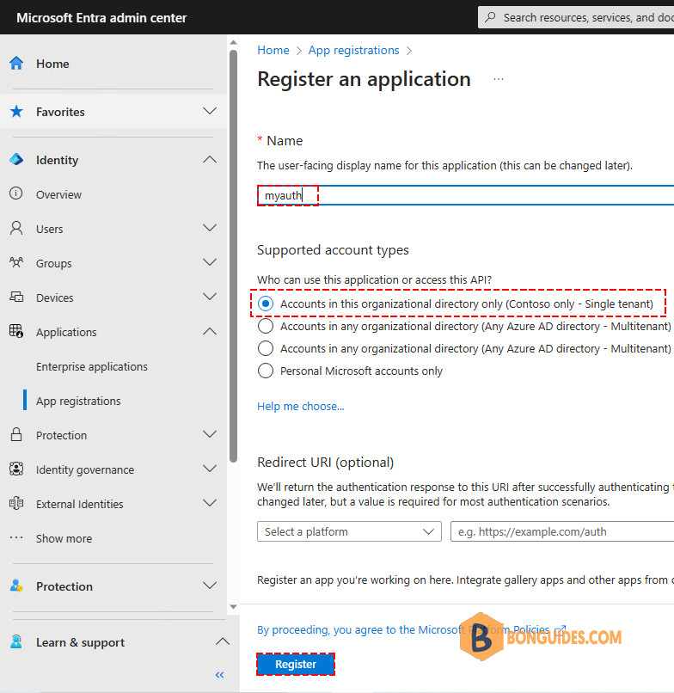Click the Groups people icon
Screen dimensions: 674x693
click(16, 263)
